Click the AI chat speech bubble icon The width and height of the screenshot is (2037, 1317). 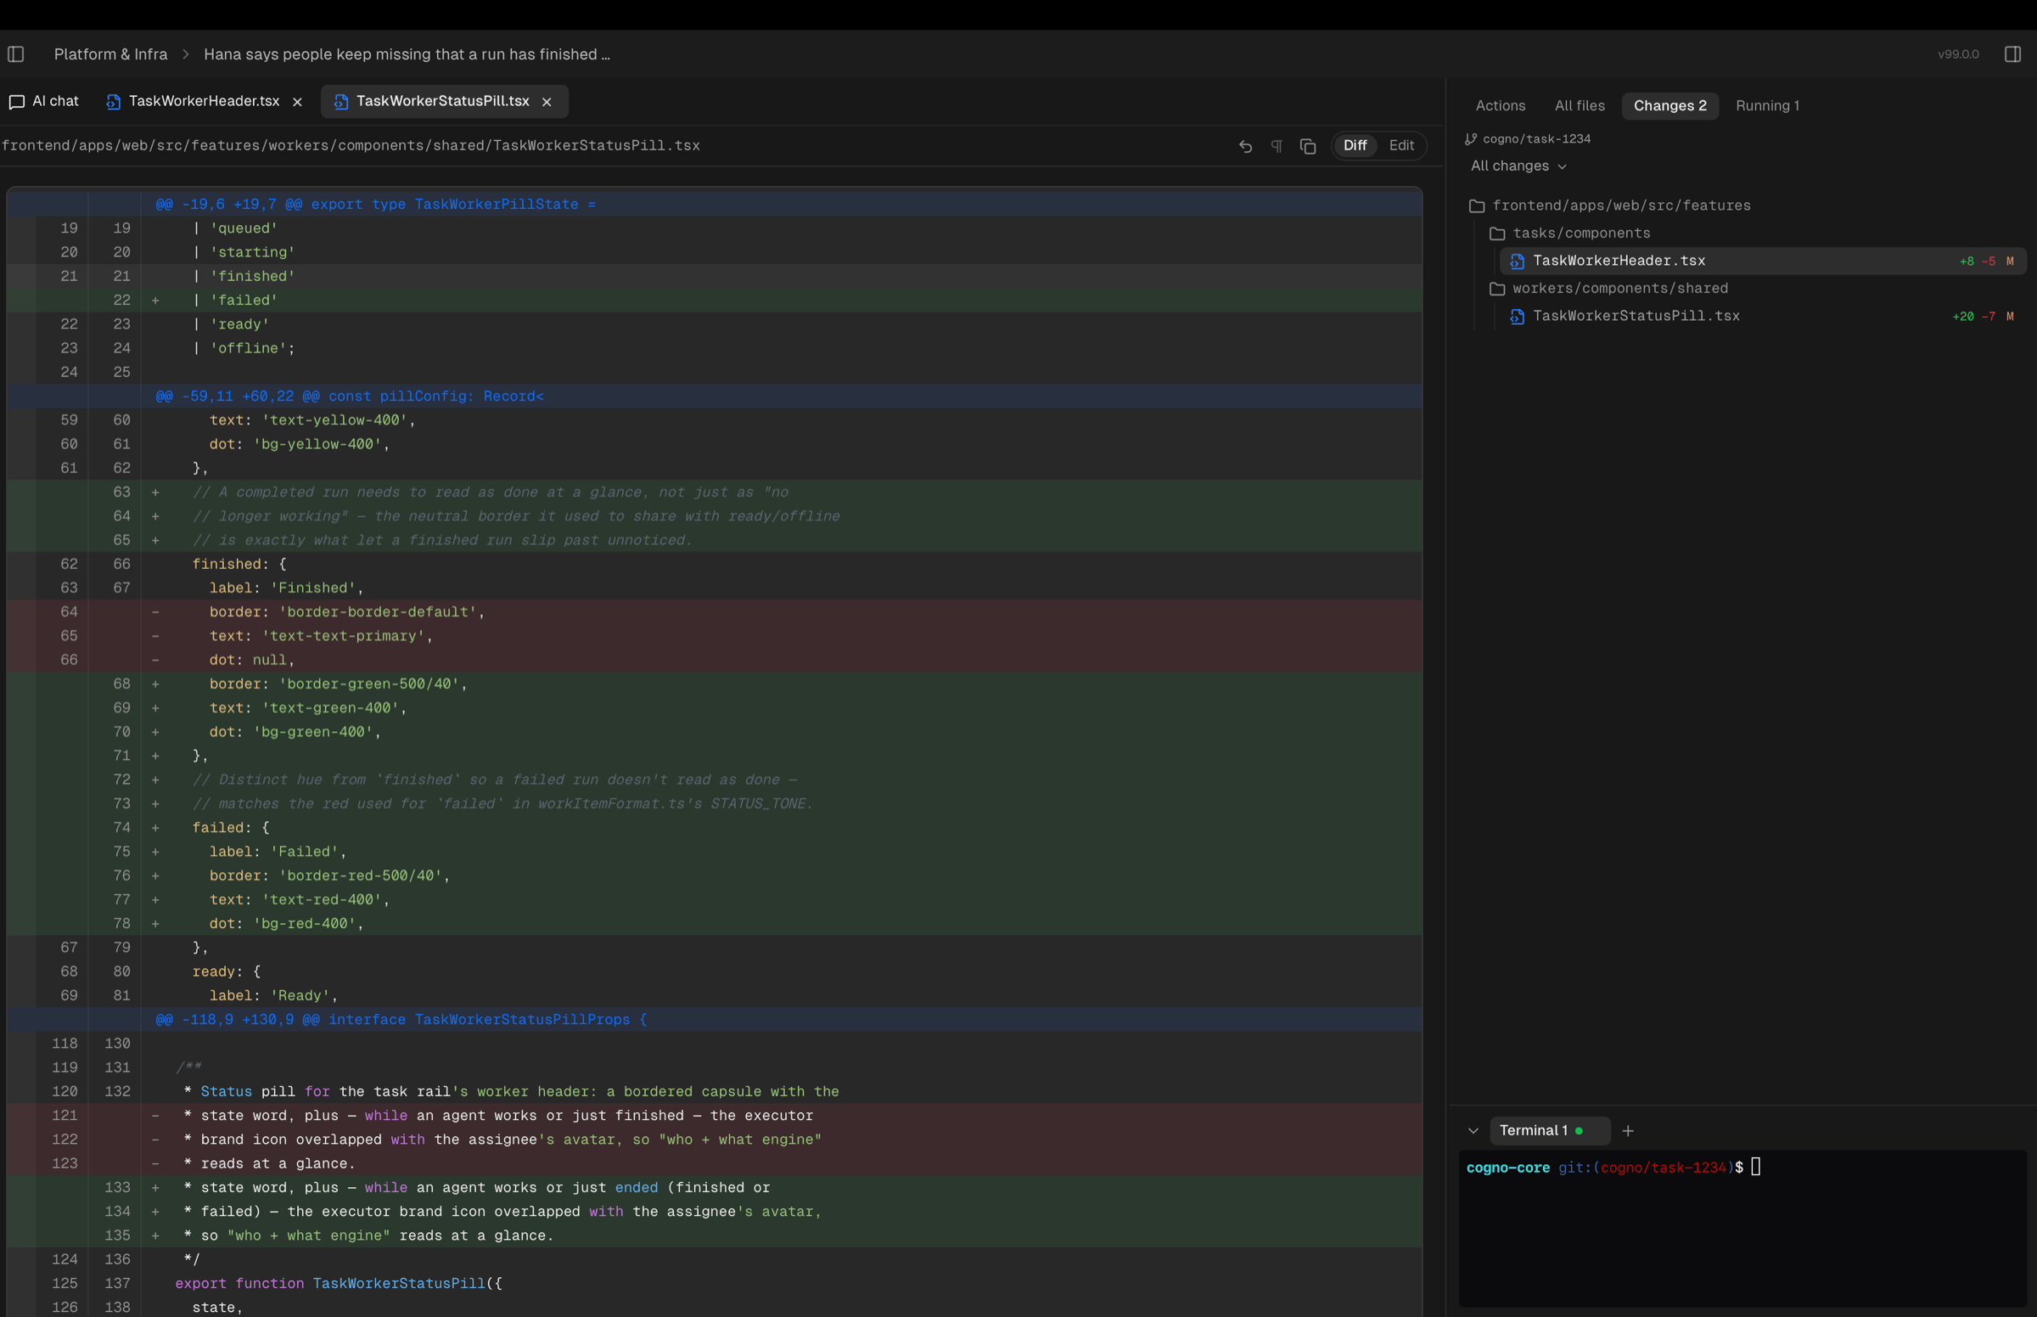point(16,102)
